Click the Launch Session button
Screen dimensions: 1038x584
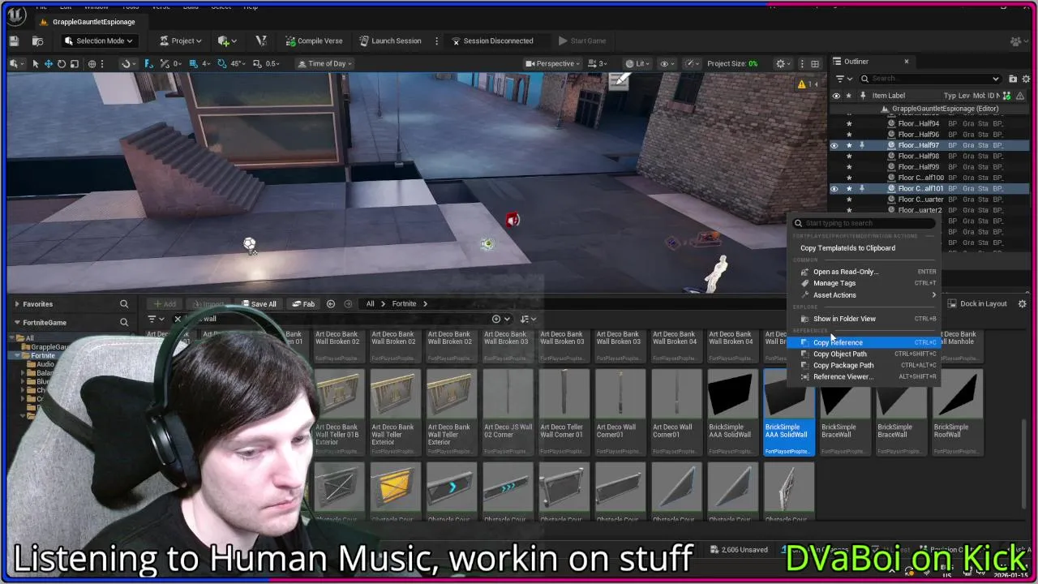(x=390, y=41)
